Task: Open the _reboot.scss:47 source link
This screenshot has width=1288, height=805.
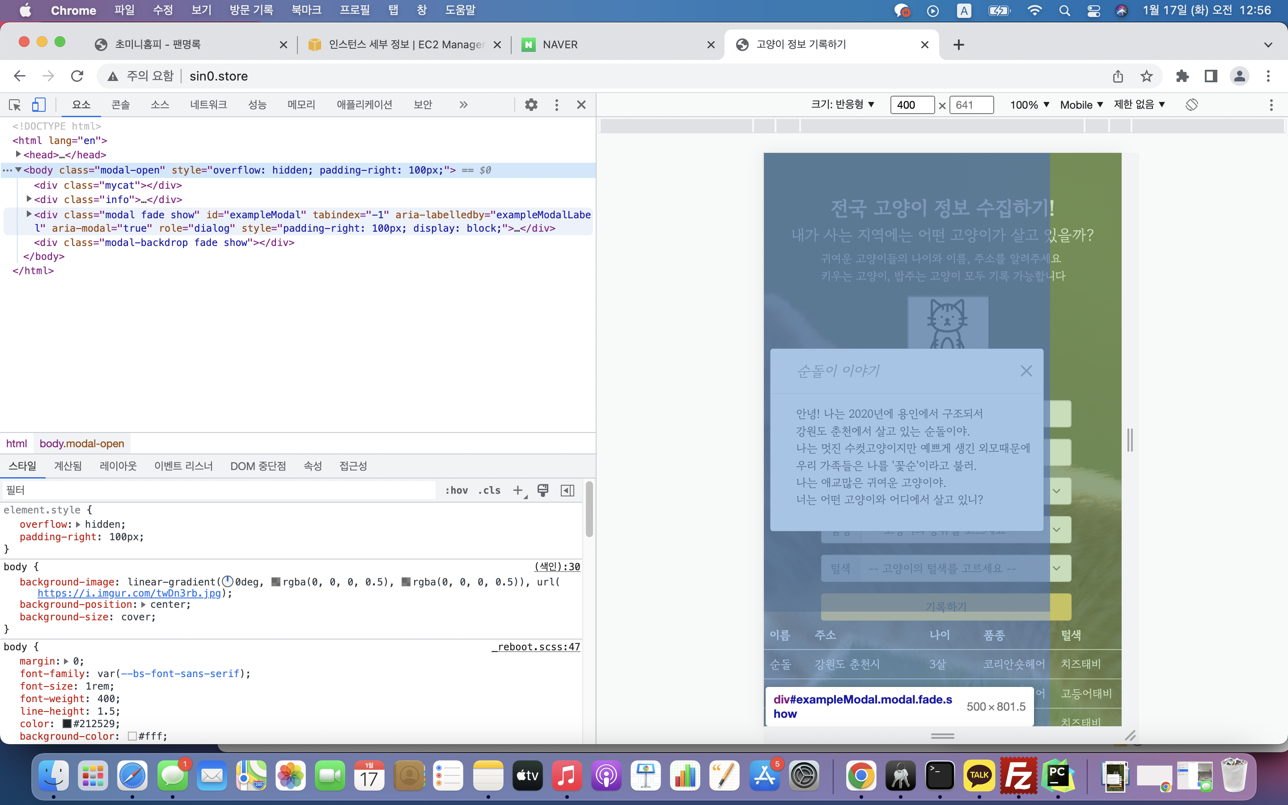Action: (x=535, y=647)
